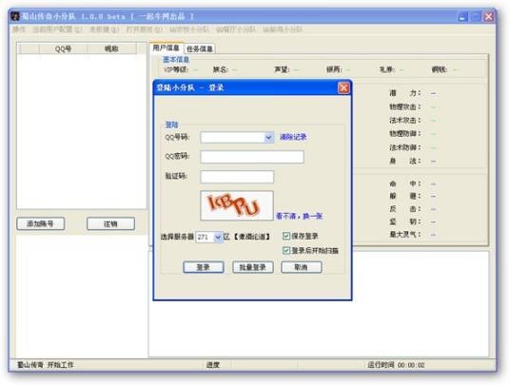Close the 登陆小分队 login dialog

[x=343, y=87]
